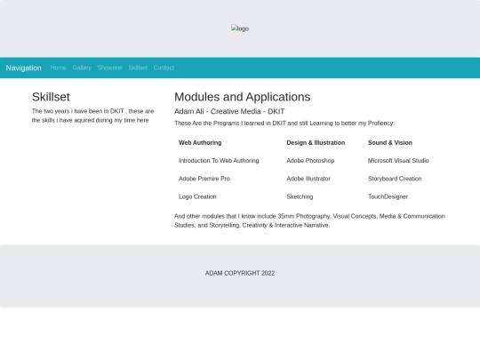The width and height of the screenshot is (480, 360).
Task: Click the Navigation brand link
Action: click(24, 68)
